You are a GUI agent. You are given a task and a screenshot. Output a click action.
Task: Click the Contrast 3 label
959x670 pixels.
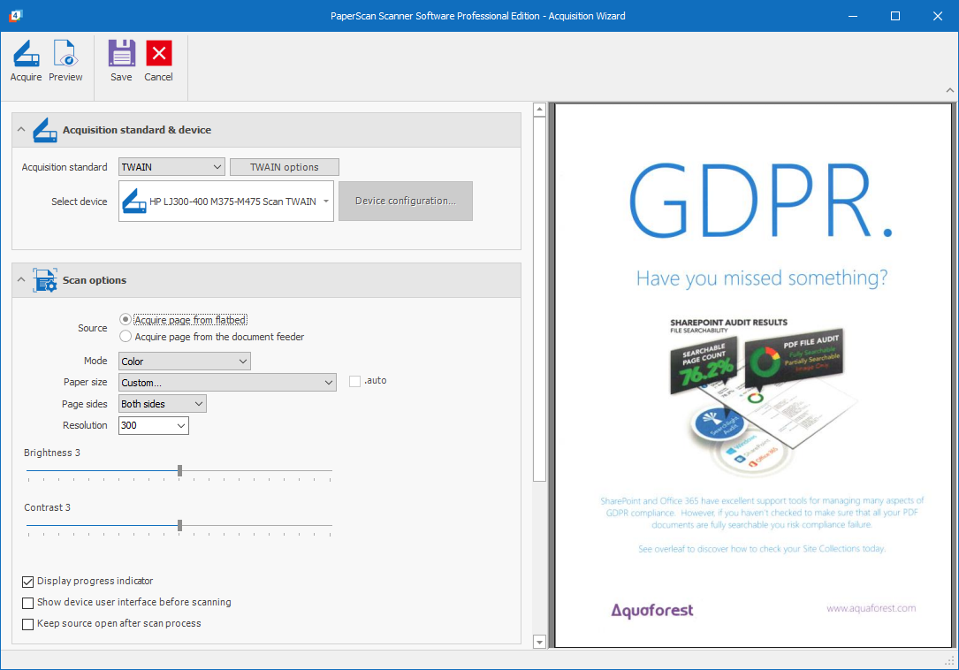pos(47,507)
